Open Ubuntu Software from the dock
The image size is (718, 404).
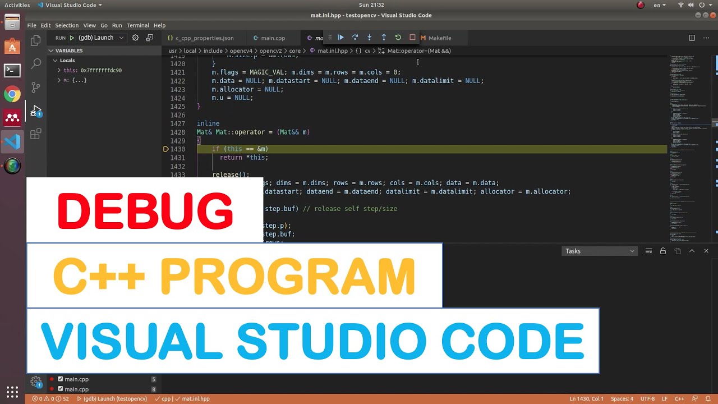coord(12,46)
